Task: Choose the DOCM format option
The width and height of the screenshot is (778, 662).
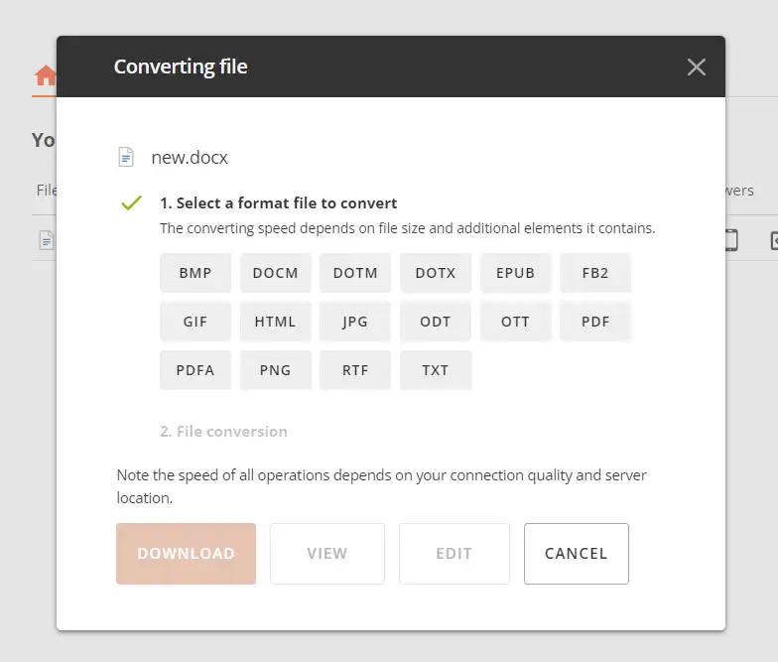Action: [x=276, y=273]
